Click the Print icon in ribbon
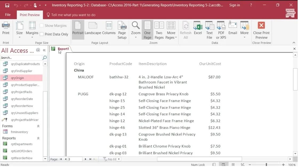 pyautogui.click(x=6, y=28)
